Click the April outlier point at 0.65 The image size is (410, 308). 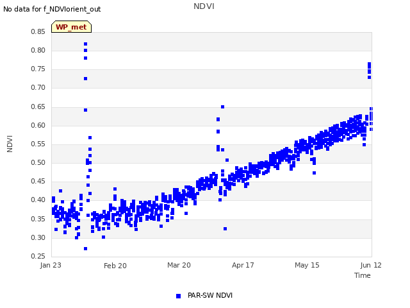tap(222, 107)
